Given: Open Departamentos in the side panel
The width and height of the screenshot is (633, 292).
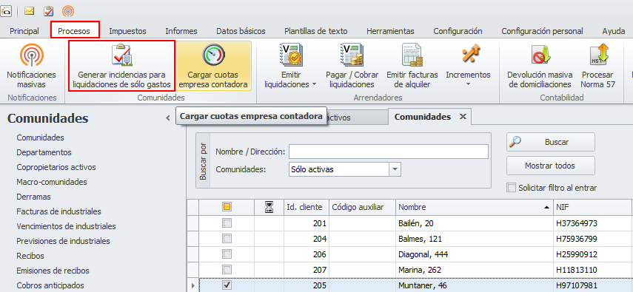Looking at the screenshot, I should (x=44, y=152).
